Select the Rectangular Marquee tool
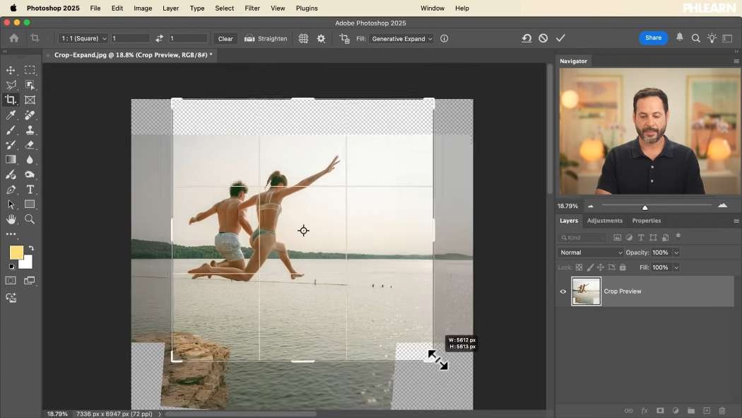 30,70
